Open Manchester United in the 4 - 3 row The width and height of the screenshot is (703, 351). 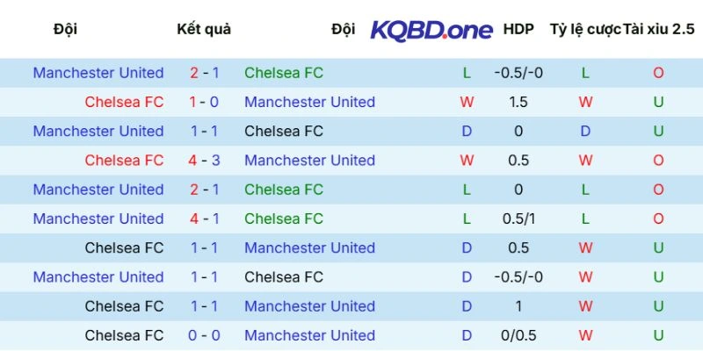click(309, 161)
